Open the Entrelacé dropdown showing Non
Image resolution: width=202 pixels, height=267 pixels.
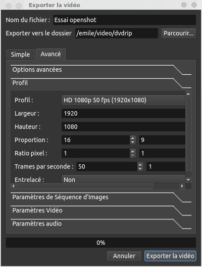coord(123,180)
